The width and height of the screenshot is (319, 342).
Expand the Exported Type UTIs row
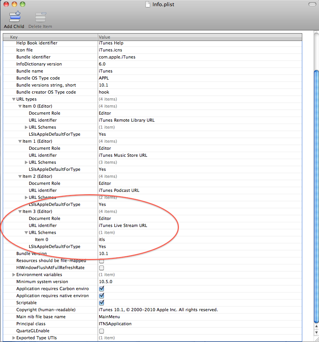point(14,338)
